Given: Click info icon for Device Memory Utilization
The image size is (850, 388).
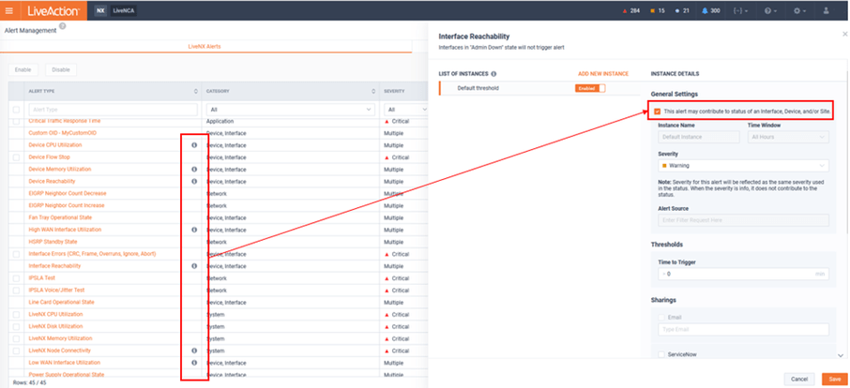Looking at the screenshot, I should click(194, 170).
